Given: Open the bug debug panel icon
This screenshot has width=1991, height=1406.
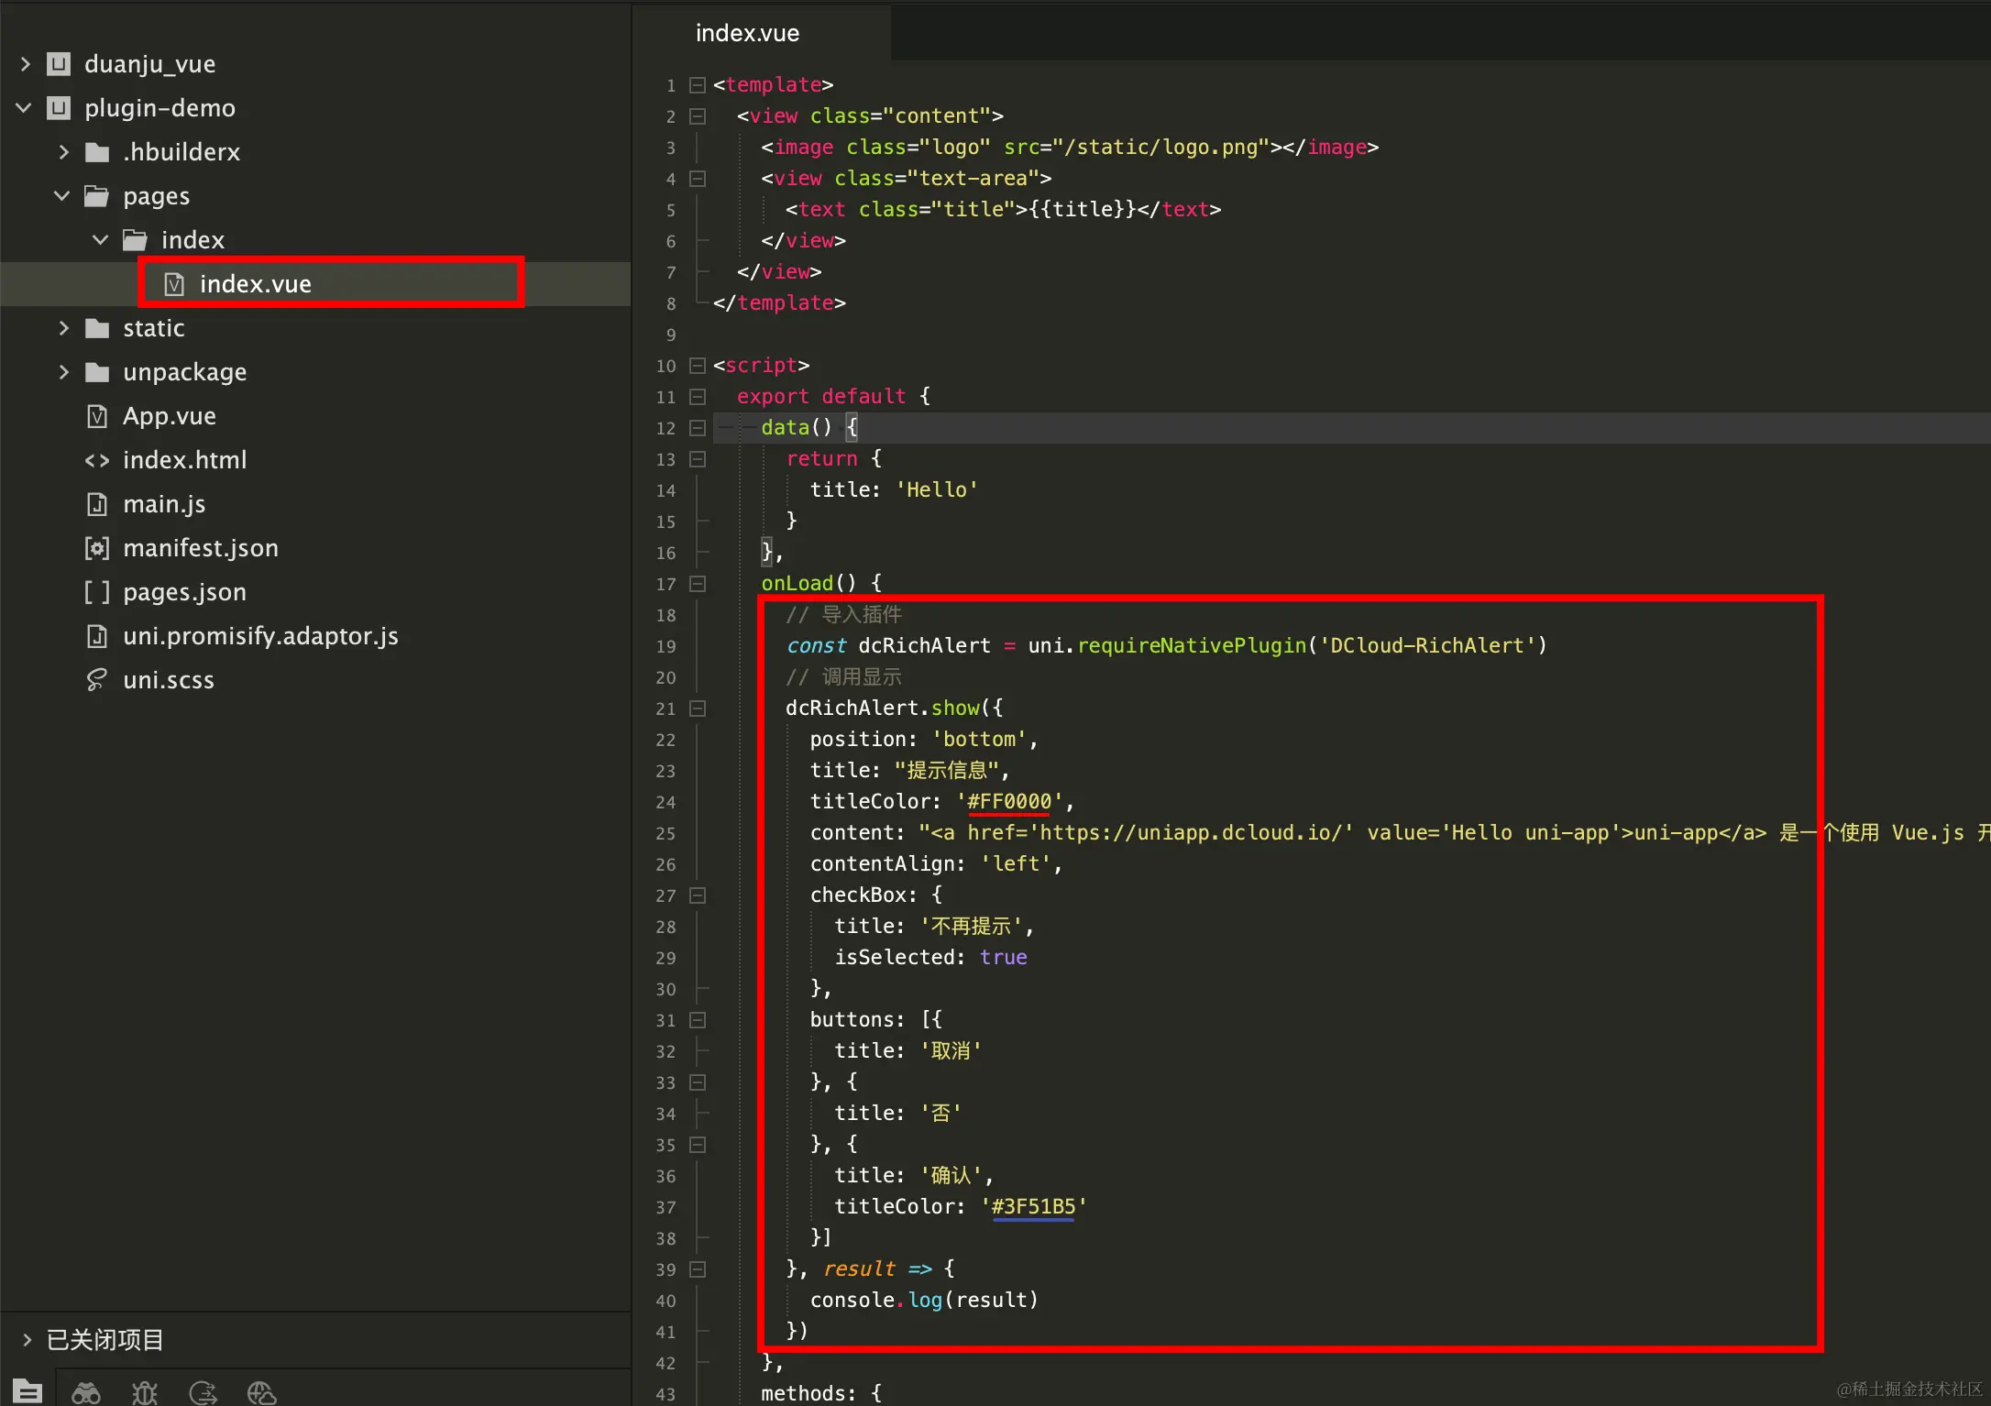Looking at the screenshot, I should pos(145,1393).
